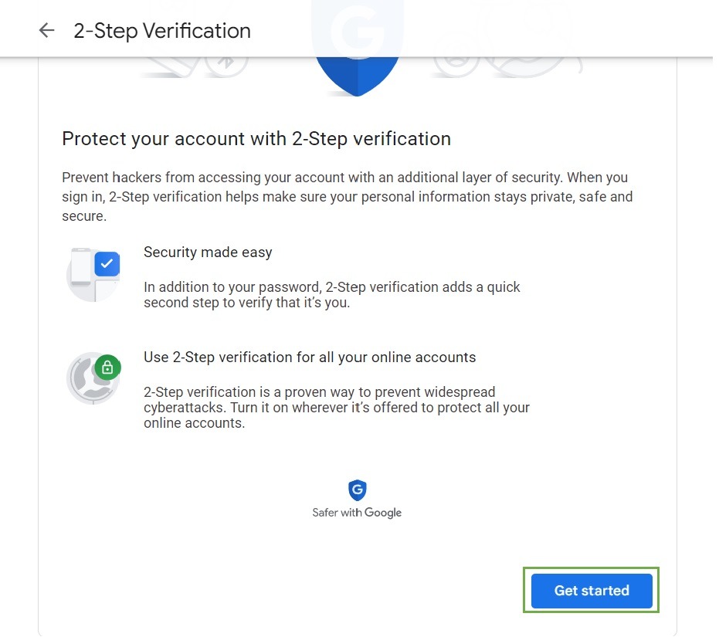This screenshot has height=637, width=719.
Task: Select 'Use 2-Step verification for all your online accounts'
Action: [310, 357]
